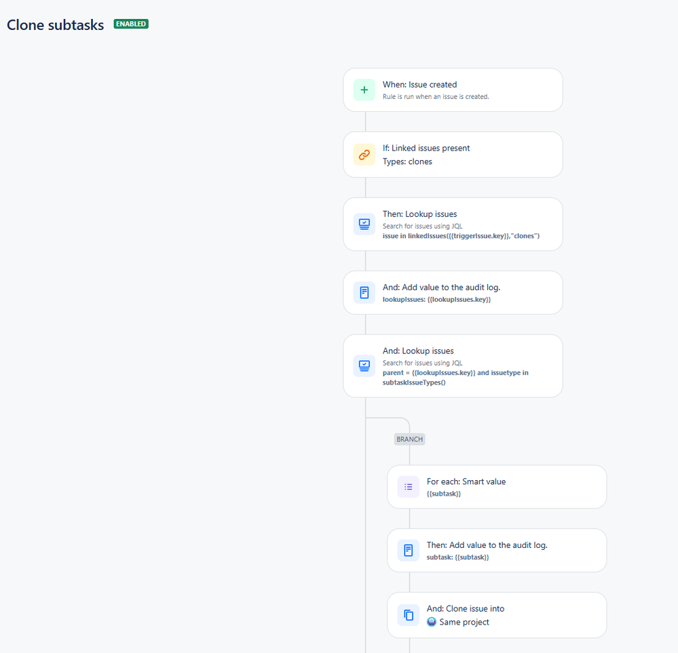Click the green plus trigger icon
This screenshot has width=678, height=653.
(364, 90)
